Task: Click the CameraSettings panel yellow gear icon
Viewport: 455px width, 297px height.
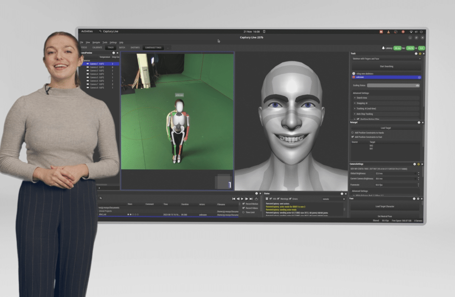Action: (418, 164)
